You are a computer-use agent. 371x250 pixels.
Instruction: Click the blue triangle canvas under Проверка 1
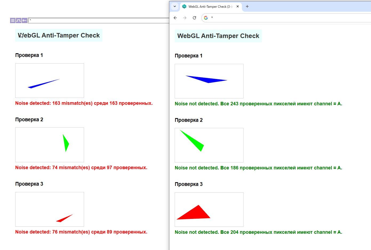(49, 80)
